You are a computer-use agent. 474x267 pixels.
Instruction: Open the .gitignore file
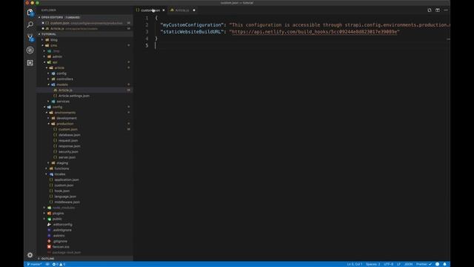[60, 241]
